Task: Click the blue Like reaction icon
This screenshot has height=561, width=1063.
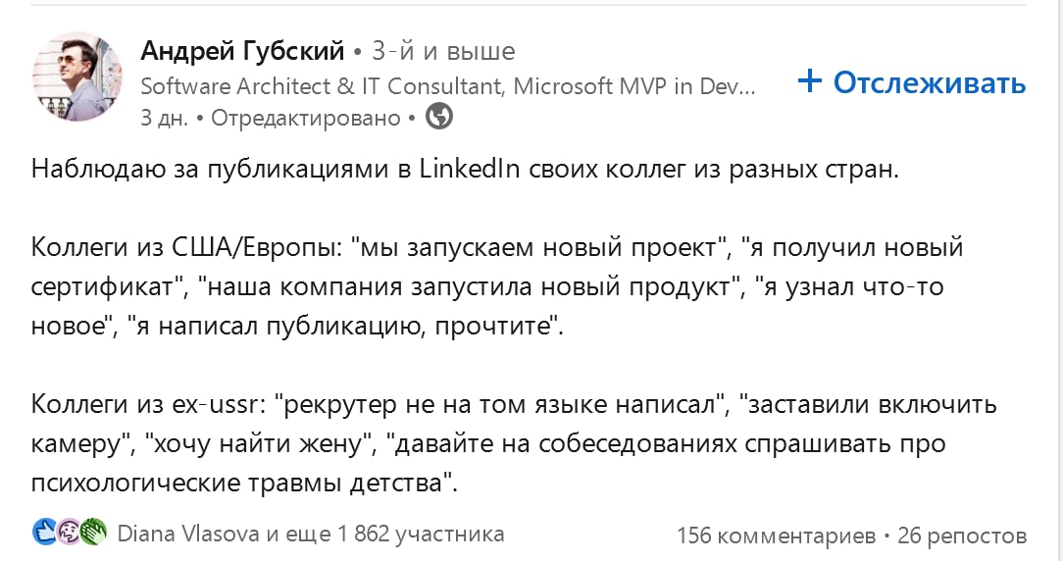Action: point(45,533)
